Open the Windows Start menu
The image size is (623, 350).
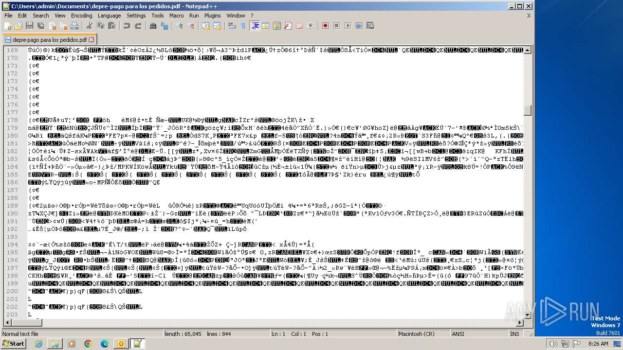pos(13,344)
